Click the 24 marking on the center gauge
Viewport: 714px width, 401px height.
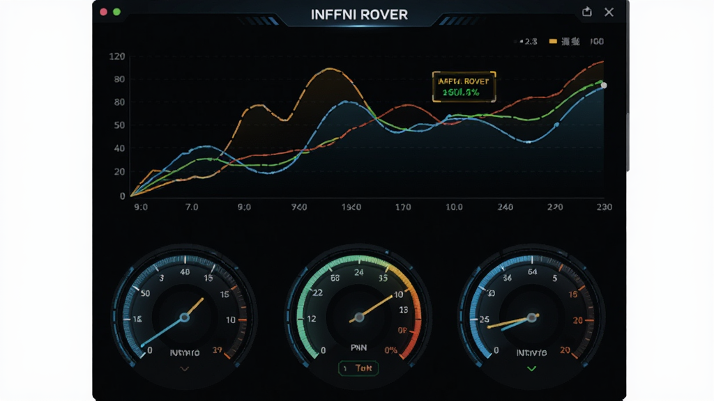359,272
